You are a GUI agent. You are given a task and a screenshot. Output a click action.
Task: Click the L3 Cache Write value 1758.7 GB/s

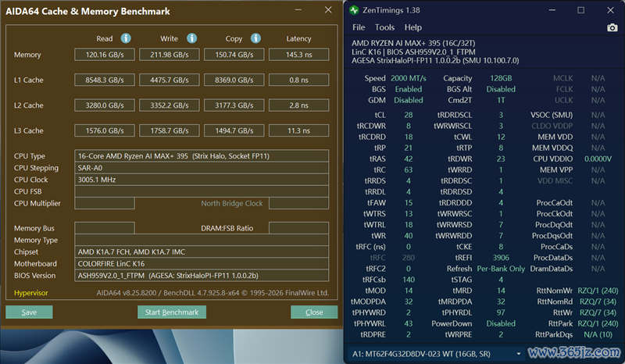[170, 130]
